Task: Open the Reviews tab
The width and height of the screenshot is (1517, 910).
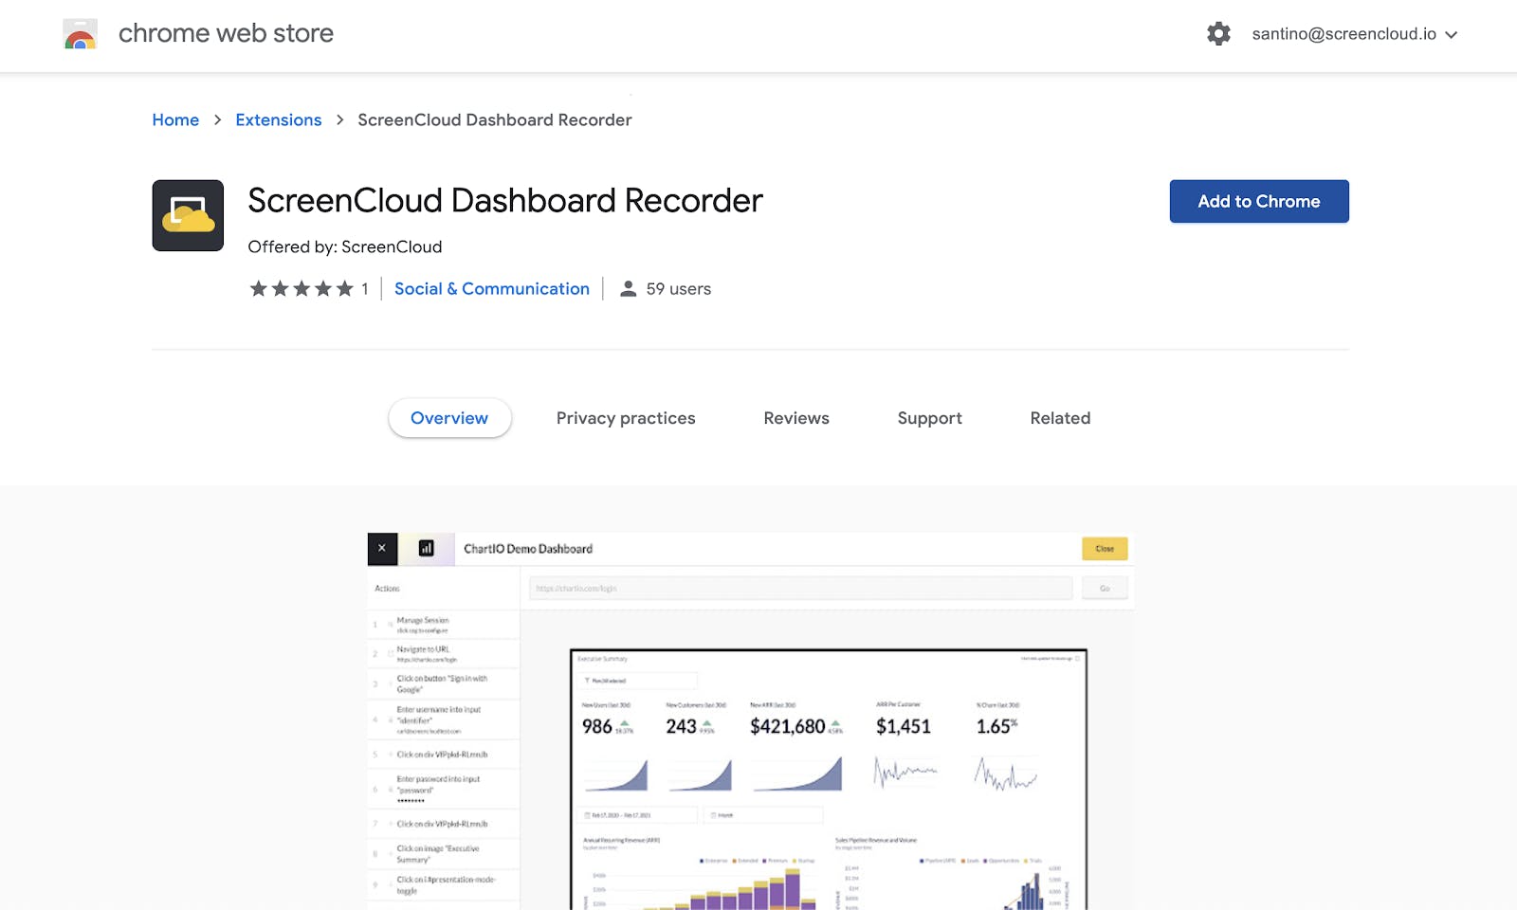Action: tap(796, 418)
